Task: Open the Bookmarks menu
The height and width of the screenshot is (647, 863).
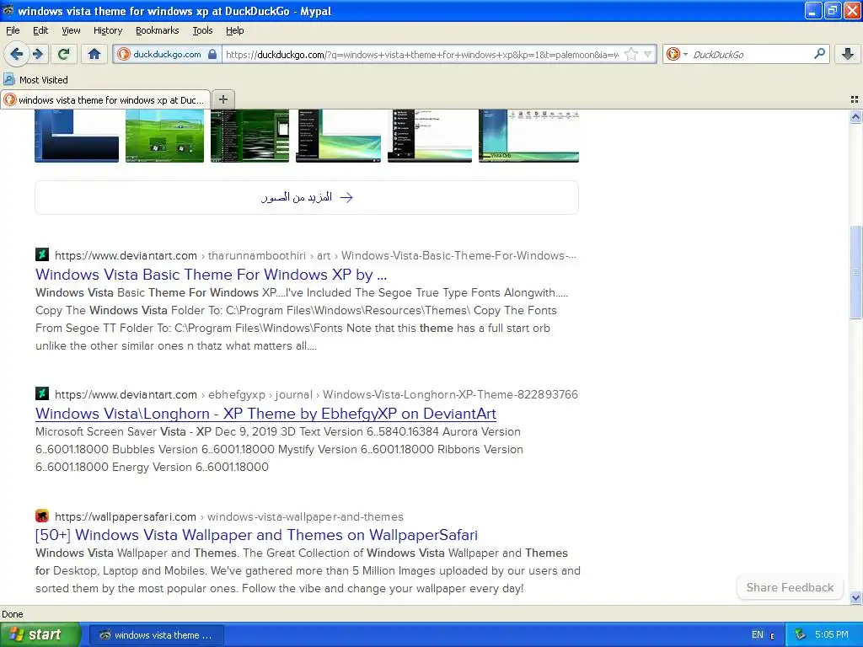Action: (158, 30)
